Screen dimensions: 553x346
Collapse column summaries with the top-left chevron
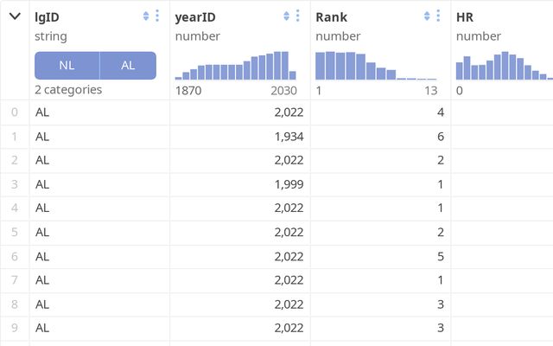pos(15,16)
